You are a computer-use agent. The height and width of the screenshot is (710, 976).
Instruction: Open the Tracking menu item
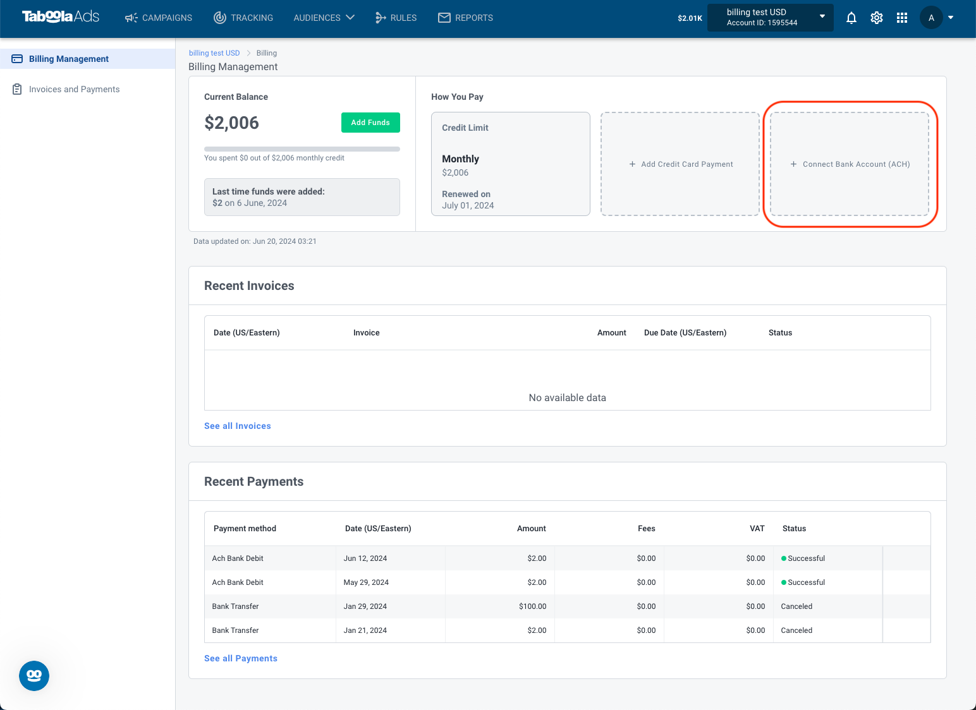pos(243,18)
